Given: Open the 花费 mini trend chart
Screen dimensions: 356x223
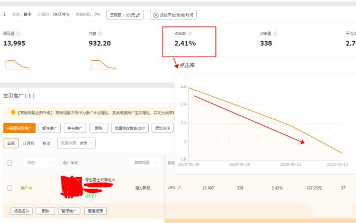Looking at the screenshot, I should 103,65.
